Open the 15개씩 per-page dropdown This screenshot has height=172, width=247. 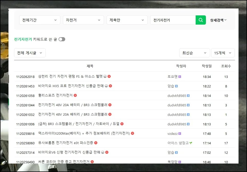click(223, 53)
